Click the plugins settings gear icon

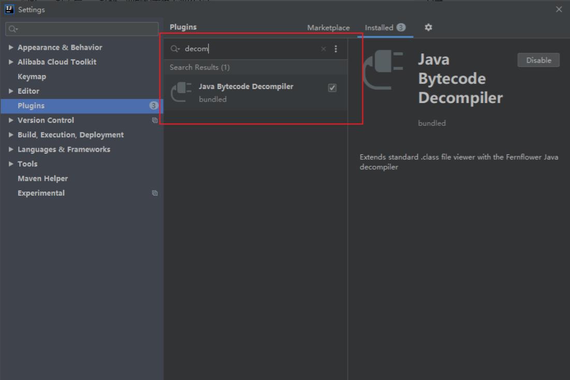pyautogui.click(x=428, y=27)
